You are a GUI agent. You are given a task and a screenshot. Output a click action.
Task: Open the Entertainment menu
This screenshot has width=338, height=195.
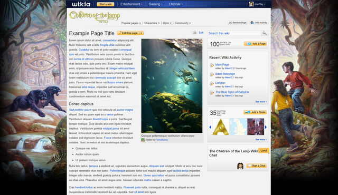tap(132, 4)
